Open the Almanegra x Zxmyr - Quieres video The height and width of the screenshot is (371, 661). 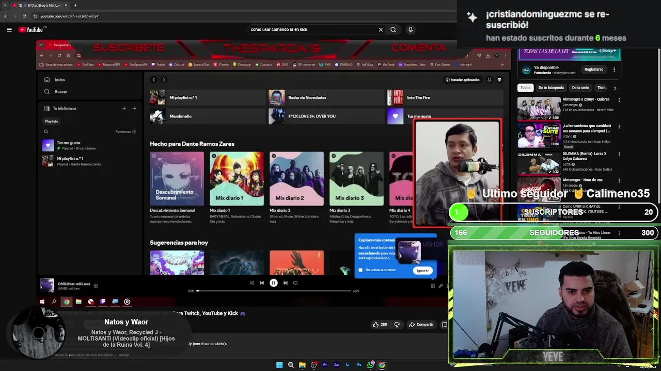pyautogui.click(x=539, y=109)
